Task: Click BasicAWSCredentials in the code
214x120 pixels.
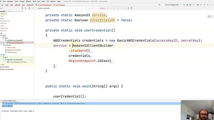Action: tap(135, 41)
